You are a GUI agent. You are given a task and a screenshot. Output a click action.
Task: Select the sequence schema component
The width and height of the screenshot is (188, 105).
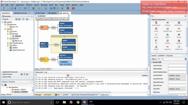[x=167, y=48]
